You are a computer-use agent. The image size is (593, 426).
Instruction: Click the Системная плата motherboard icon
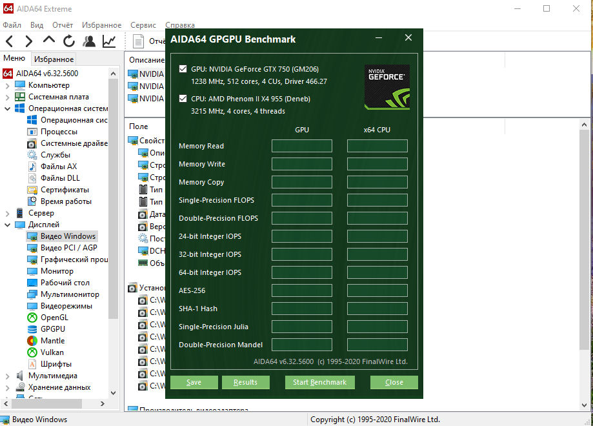click(x=19, y=97)
